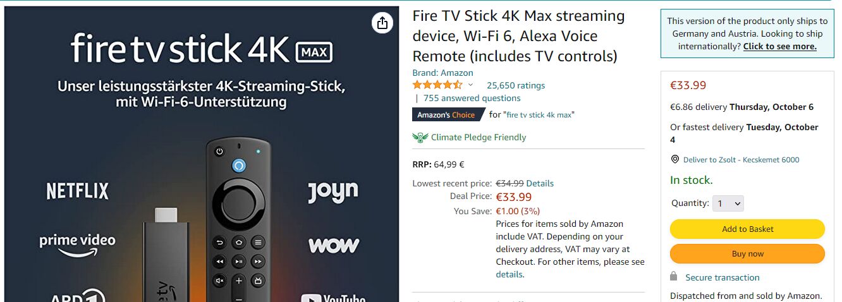The image size is (842, 302).
Task: Click the share icon on product image
Action: [382, 23]
